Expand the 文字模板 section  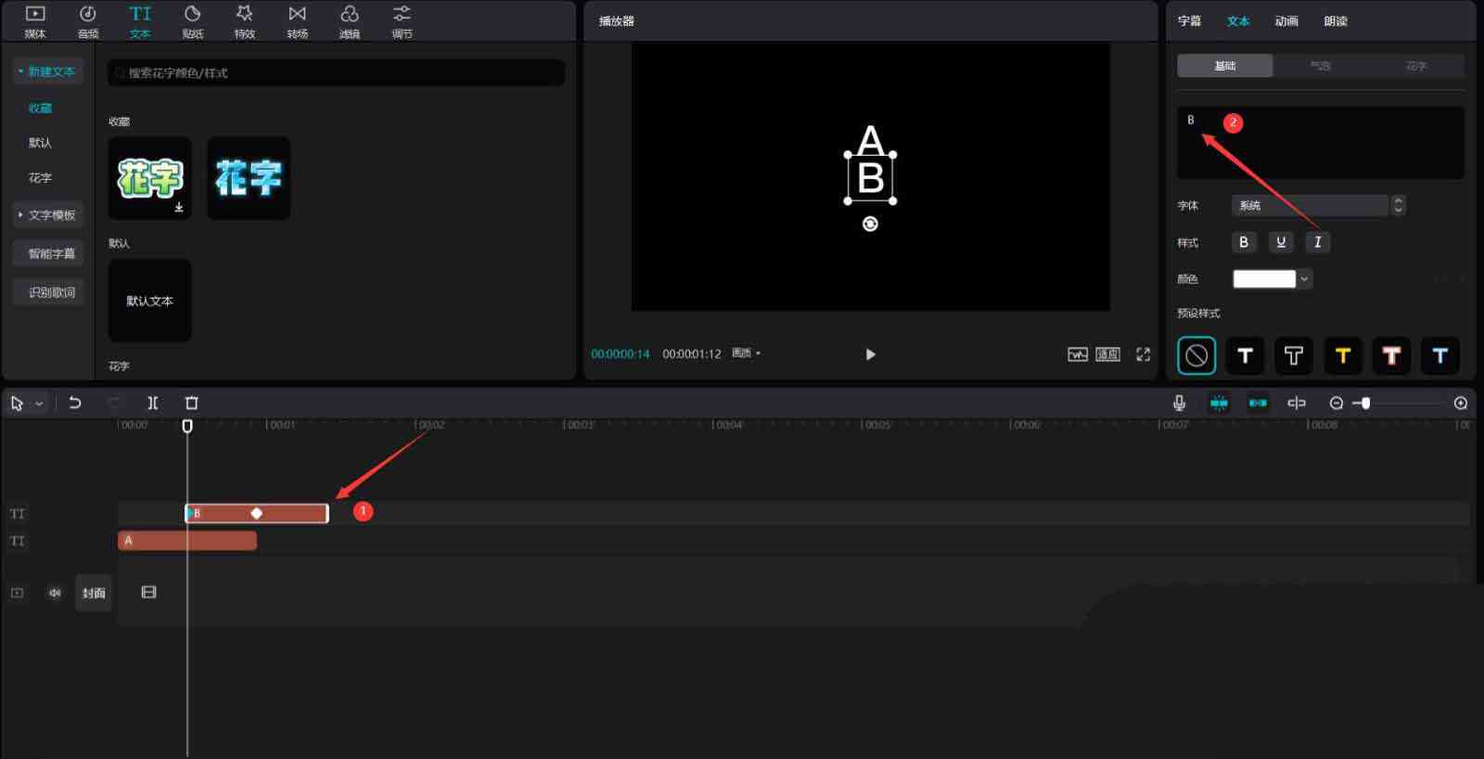tap(47, 215)
